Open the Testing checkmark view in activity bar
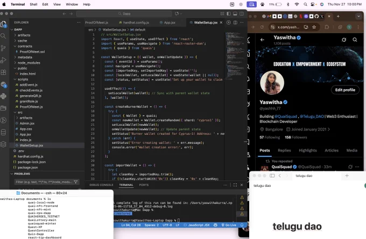The height and width of the screenshot is (239, 366). coord(3,84)
